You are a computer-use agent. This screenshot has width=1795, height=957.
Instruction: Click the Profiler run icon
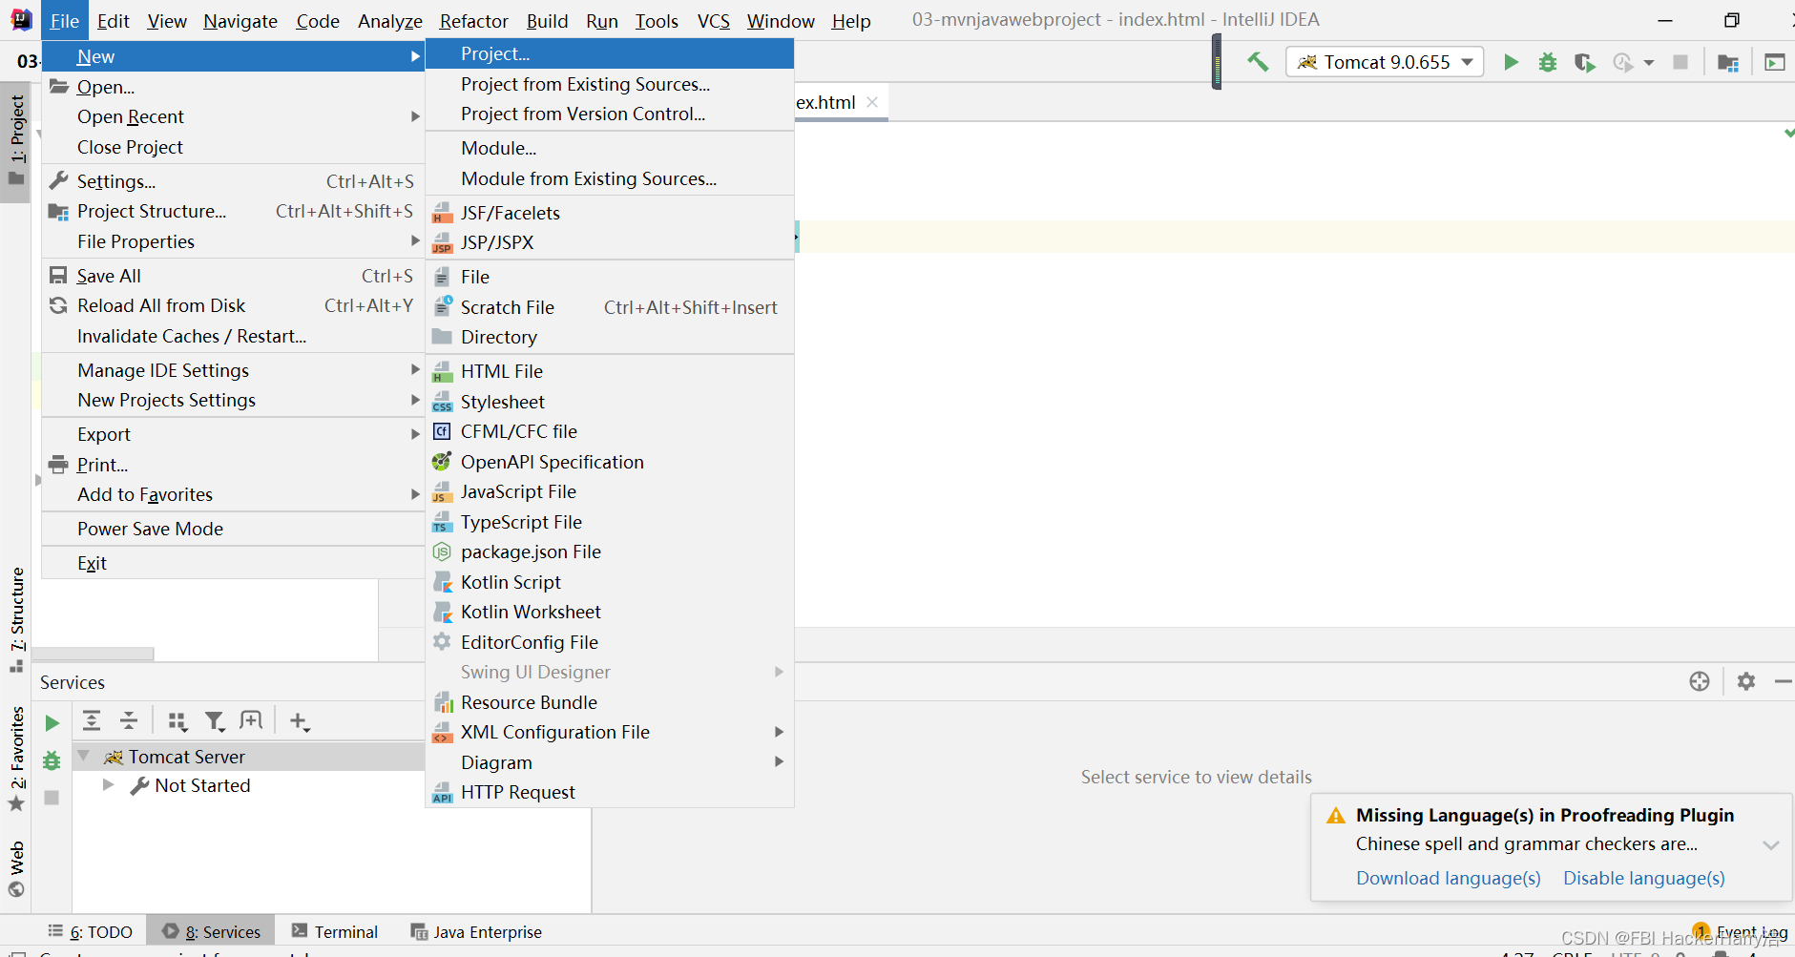click(1622, 62)
